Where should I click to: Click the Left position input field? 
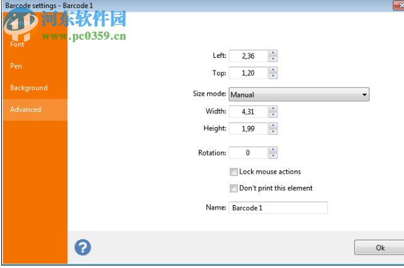point(249,56)
